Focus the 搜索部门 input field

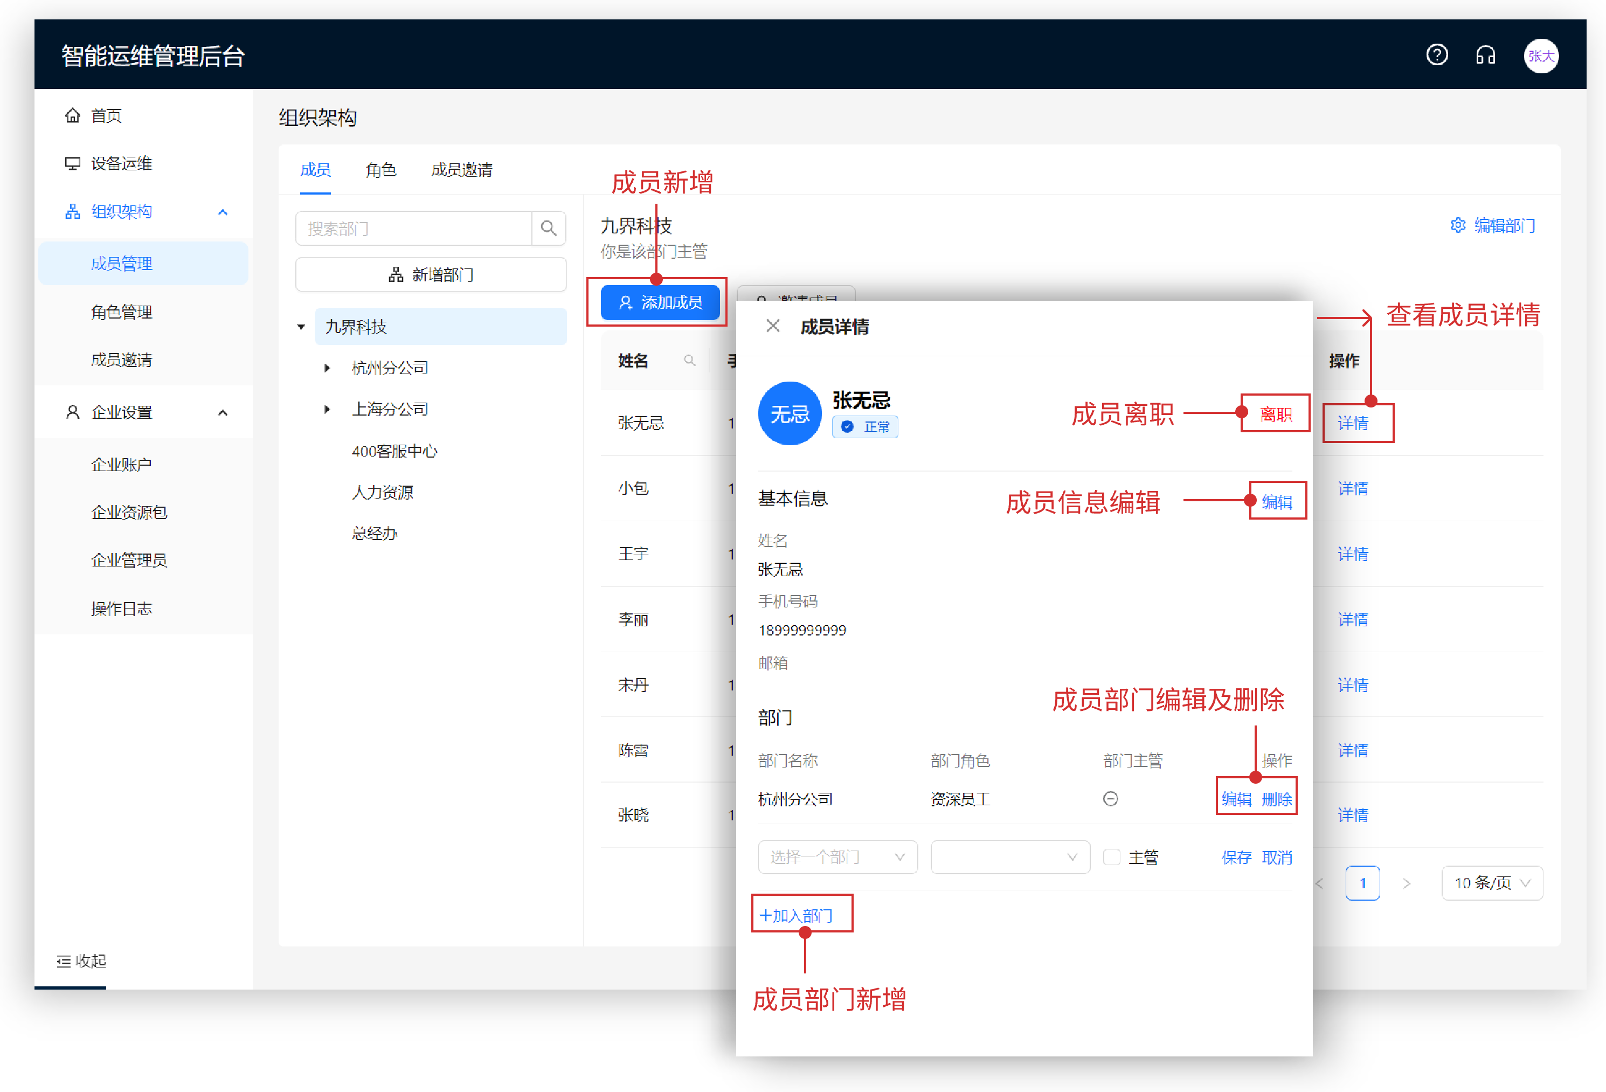[x=414, y=228]
